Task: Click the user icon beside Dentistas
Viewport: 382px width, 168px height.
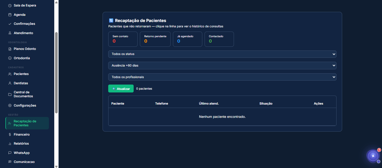Action: (x=10, y=83)
